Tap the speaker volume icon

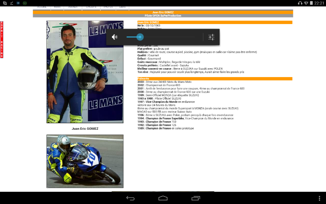[115, 37]
